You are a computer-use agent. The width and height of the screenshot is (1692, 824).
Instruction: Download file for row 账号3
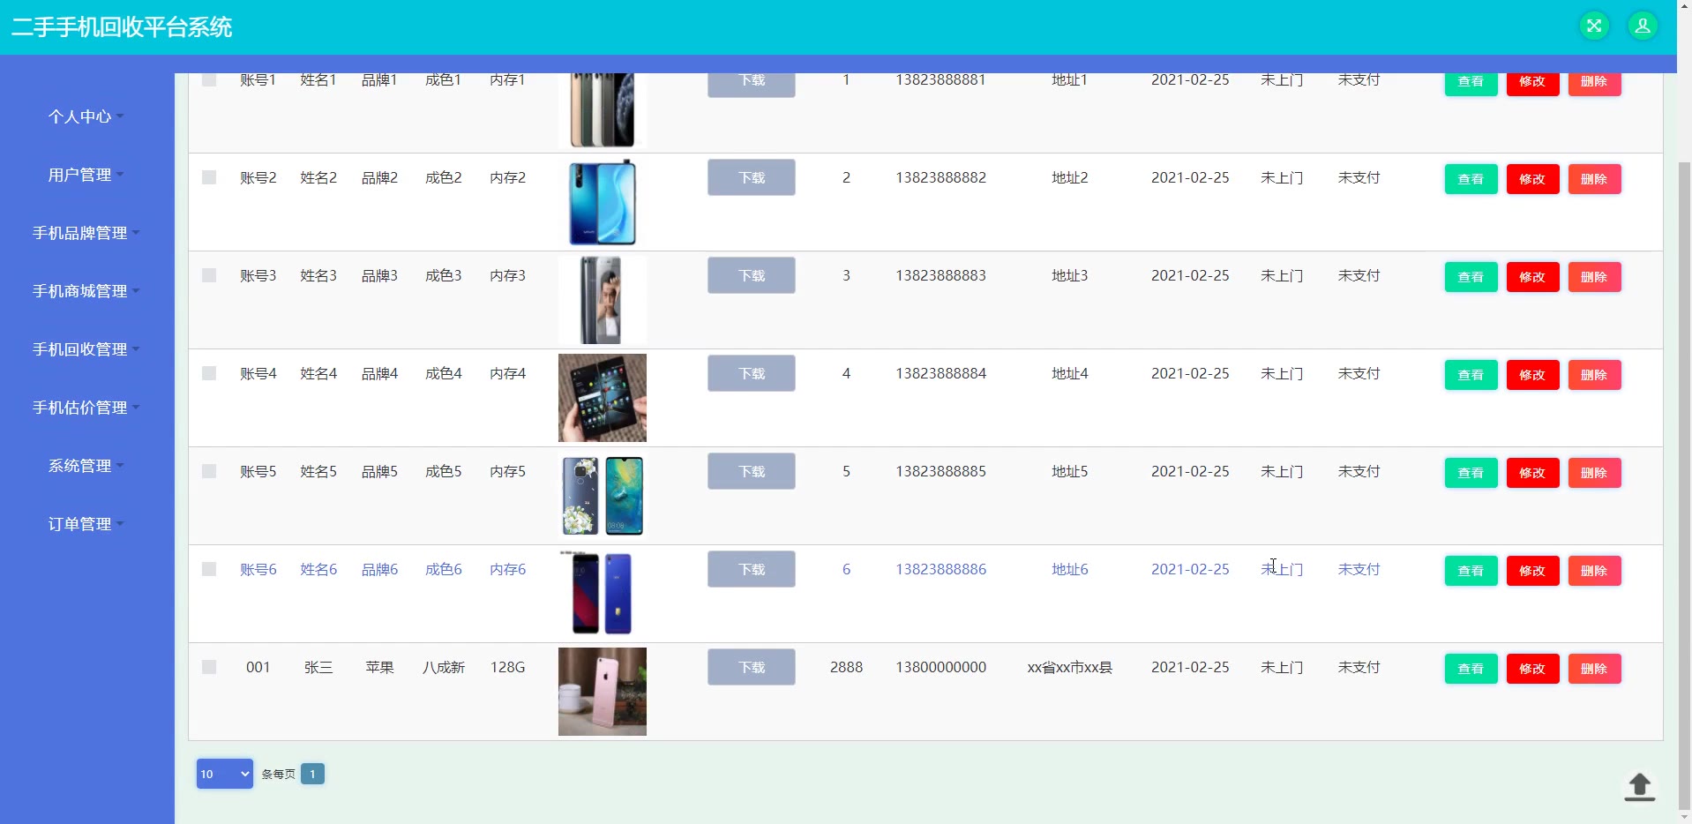[x=752, y=275]
